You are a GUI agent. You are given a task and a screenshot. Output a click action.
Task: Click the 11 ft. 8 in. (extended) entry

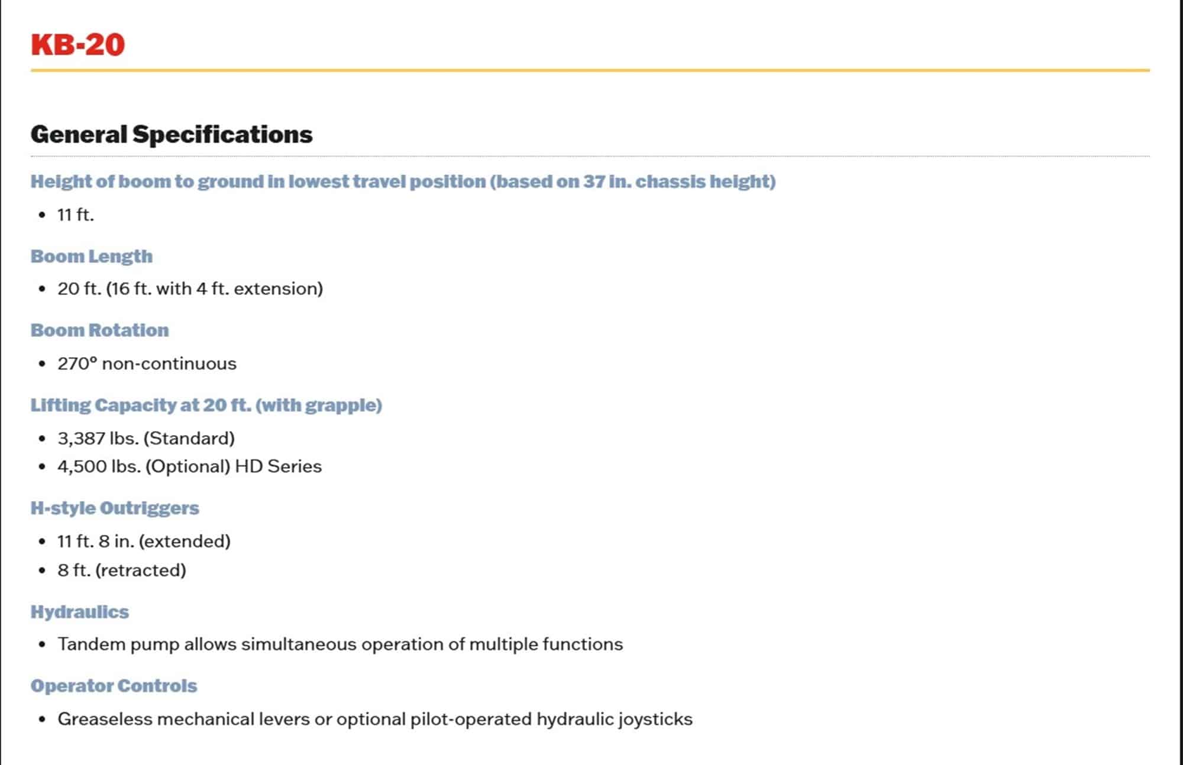(x=144, y=541)
